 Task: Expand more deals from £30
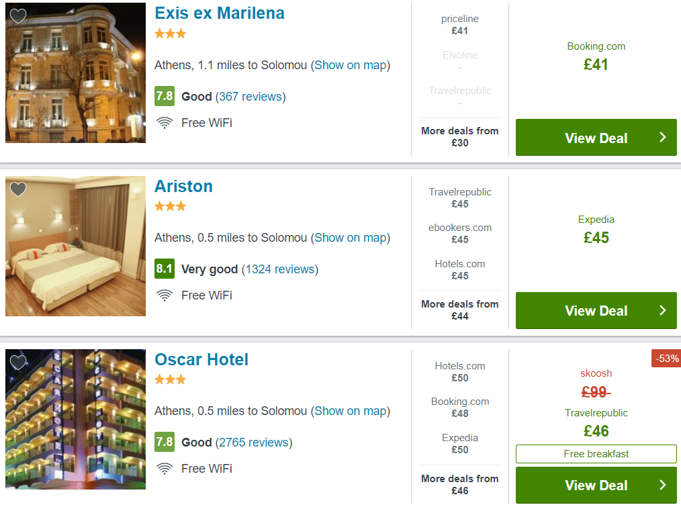pos(460,137)
